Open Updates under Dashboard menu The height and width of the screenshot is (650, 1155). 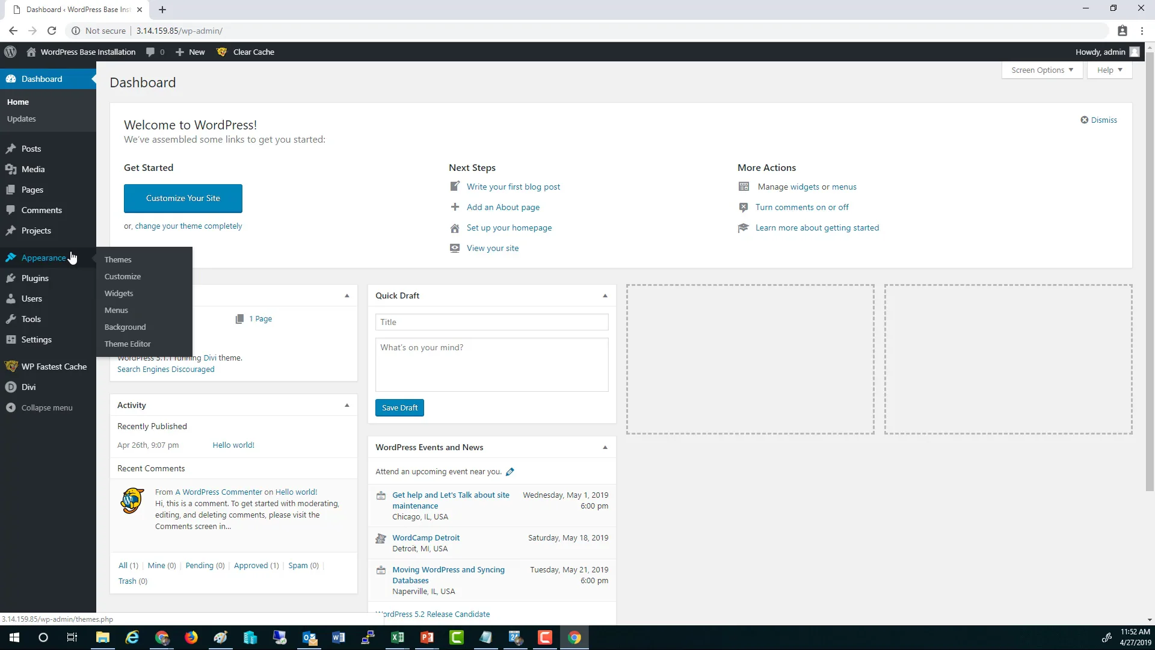coord(22,119)
